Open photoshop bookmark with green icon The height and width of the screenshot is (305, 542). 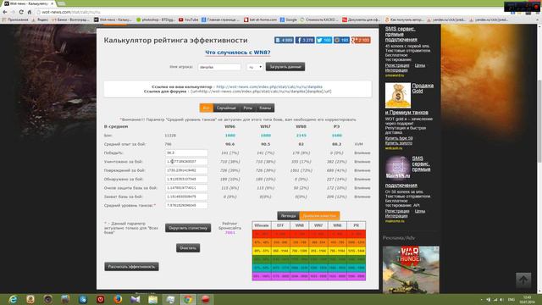[x=156, y=20]
